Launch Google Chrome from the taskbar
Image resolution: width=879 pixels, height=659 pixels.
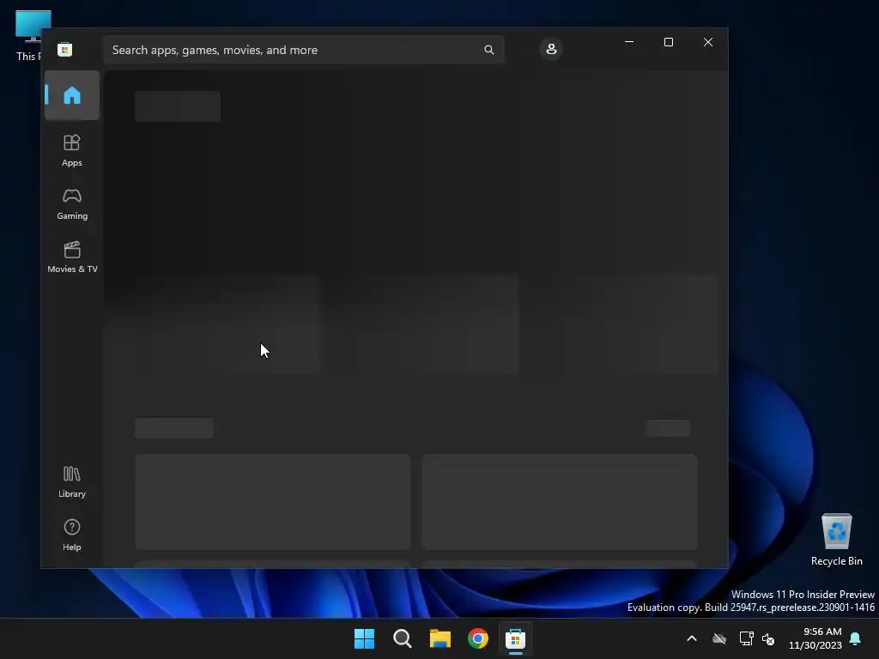coord(478,638)
